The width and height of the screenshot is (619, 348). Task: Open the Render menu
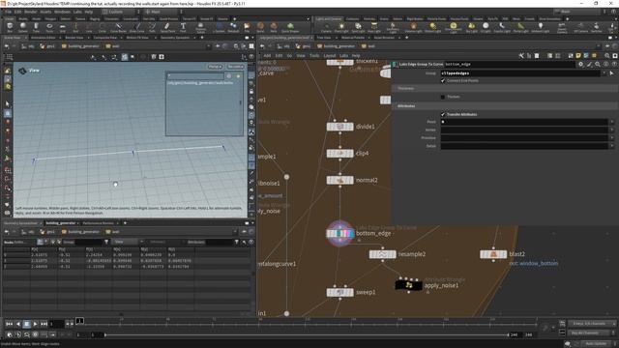coord(30,12)
